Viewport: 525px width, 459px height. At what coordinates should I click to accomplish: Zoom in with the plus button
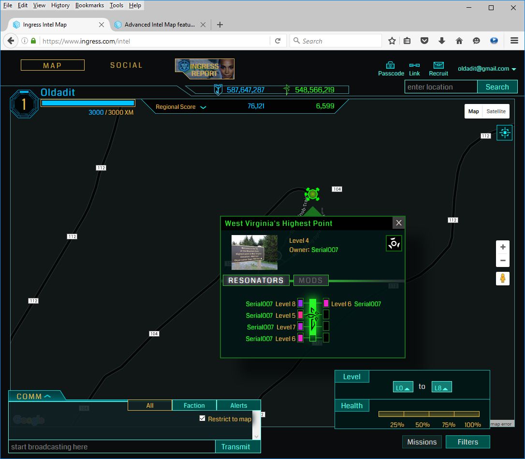tap(503, 247)
